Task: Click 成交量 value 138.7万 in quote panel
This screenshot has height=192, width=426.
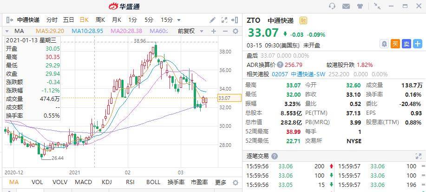Action: click(x=412, y=86)
